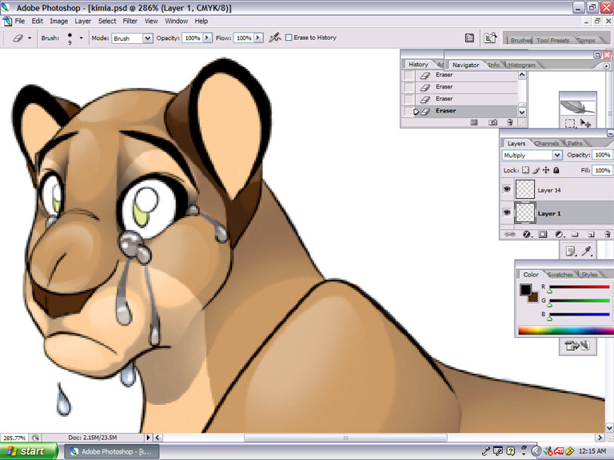Click the eraser icon of highlighted History state
614x460 pixels.
(x=425, y=112)
